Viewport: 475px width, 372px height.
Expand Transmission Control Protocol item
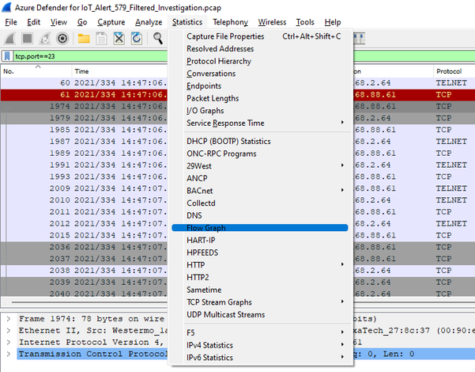[9, 354]
